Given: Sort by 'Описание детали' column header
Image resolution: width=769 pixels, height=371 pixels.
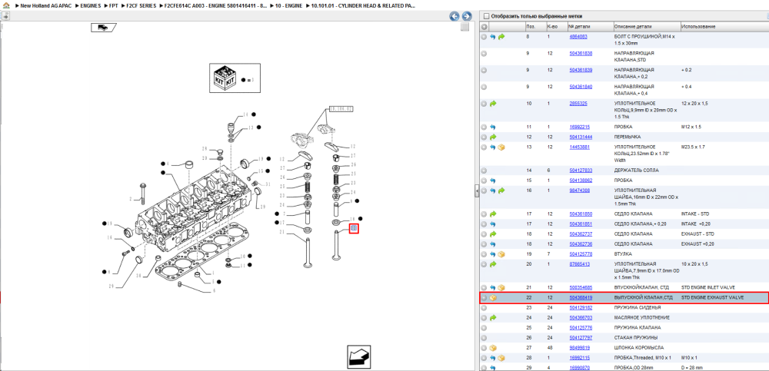Looking at the screenshot, I should pos(646,26).
